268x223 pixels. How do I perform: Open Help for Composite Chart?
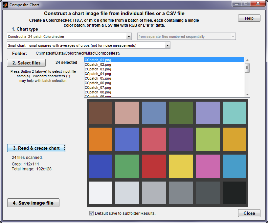point(249,18)
